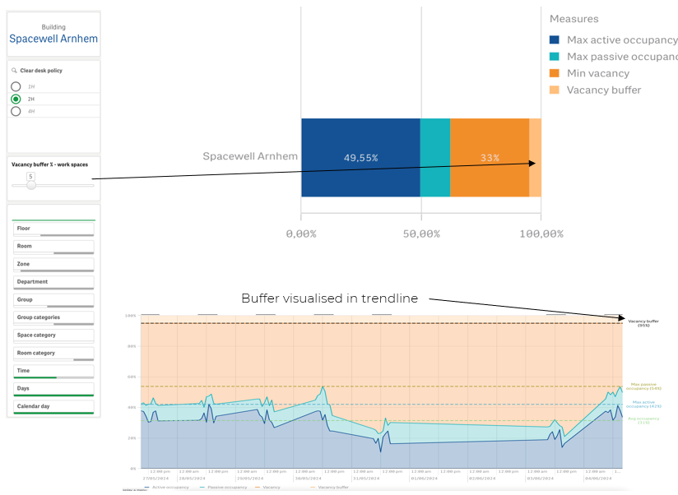678x495 pixels.
Task: Open the Space category filter
Action: 53,335
